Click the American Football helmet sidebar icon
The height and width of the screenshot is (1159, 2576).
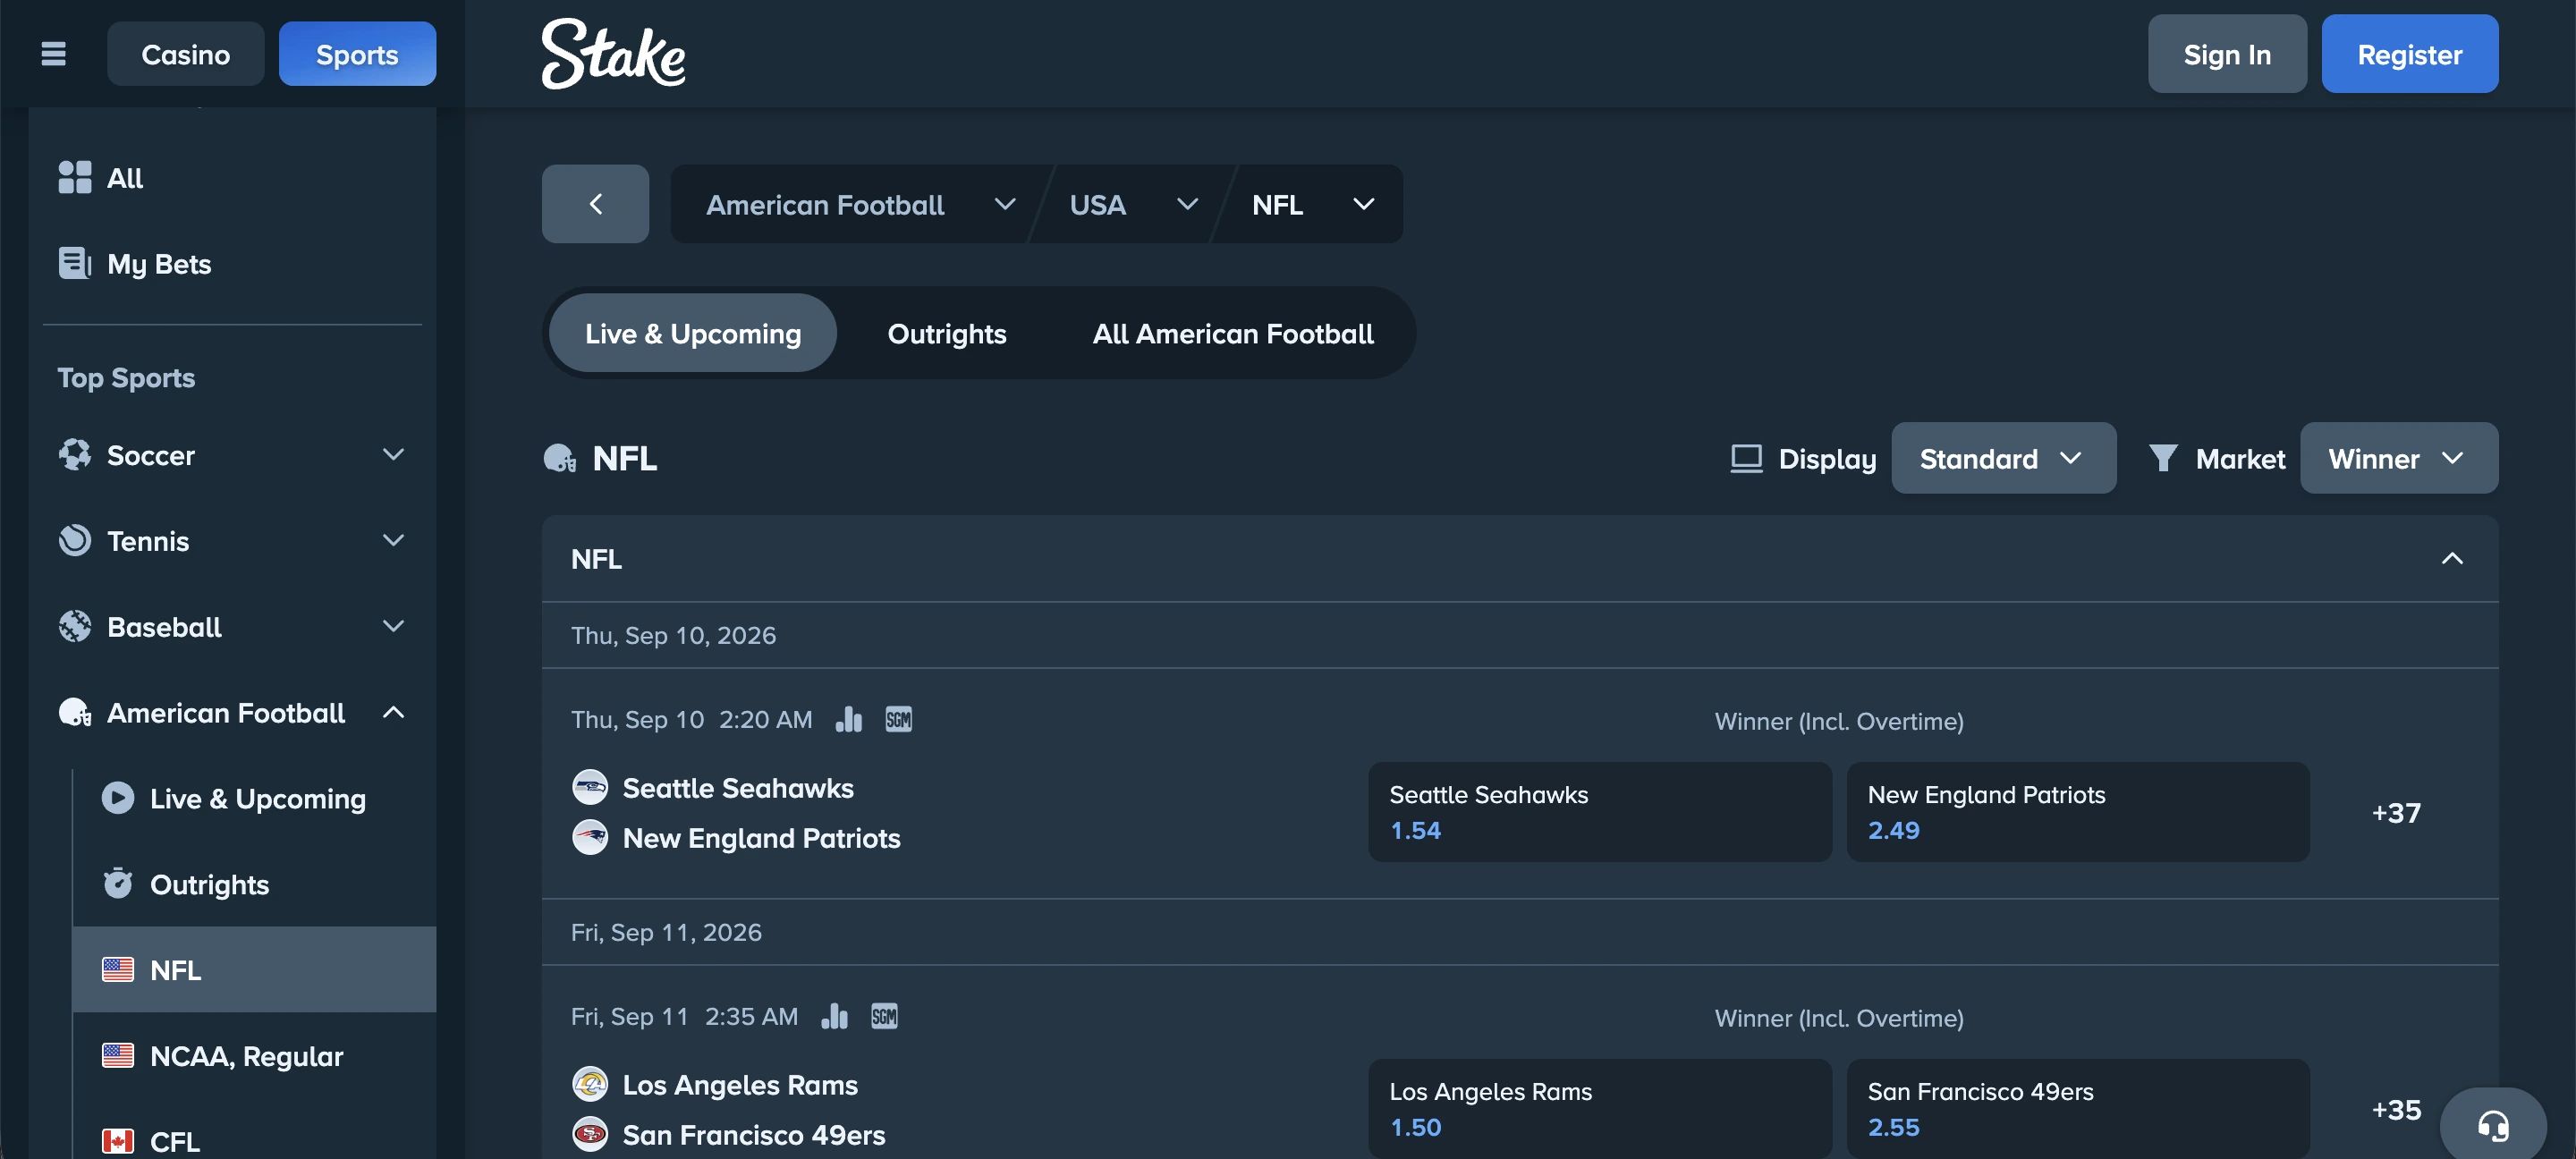click(75, 713)
